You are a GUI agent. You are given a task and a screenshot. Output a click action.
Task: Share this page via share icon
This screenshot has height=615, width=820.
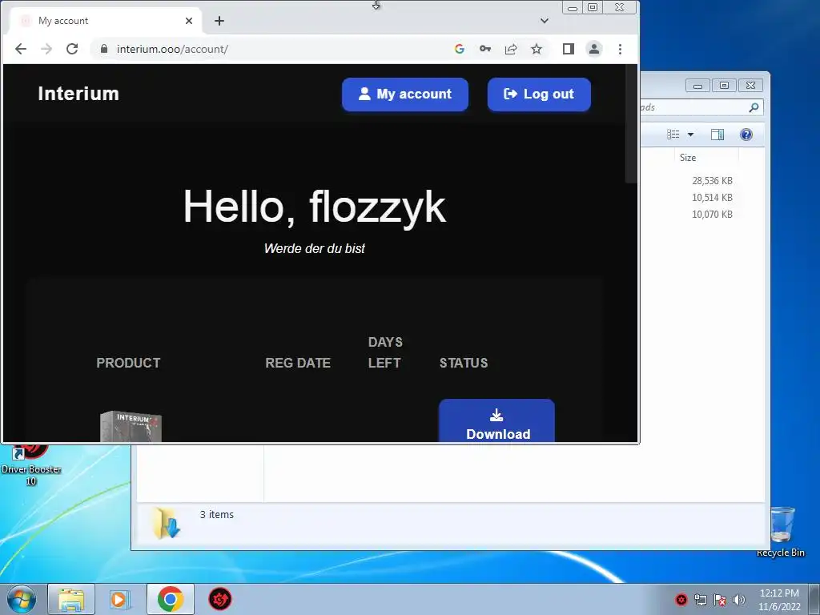pos(511,49)
